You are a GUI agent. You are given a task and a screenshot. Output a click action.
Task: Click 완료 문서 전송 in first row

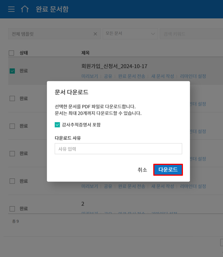click(x=132, y=76)
